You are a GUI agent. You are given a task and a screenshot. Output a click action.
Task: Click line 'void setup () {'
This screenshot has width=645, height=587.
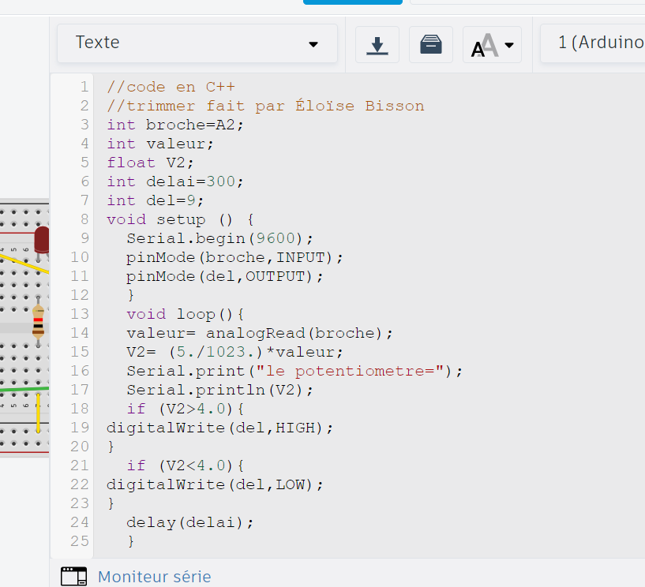tap(180, 219)
